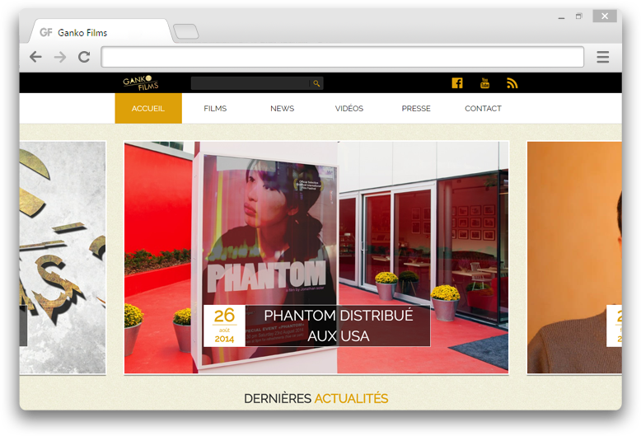Open the News menu item
This screenshot has width=641, height=436.
pyautogui.click(x=282, y=109)
